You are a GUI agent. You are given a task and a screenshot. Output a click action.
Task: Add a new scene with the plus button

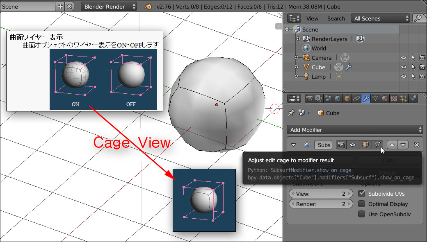pyautogui.click(x=60, y=7)
